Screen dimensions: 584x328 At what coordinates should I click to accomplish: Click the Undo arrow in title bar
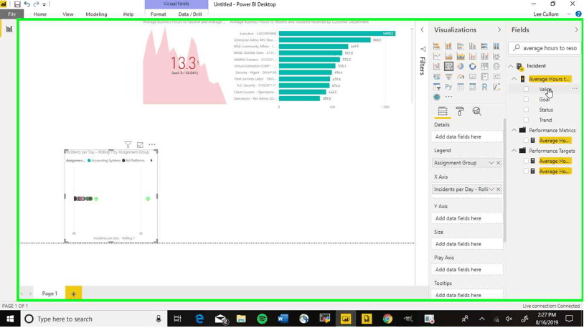click(x=27, y=4)
